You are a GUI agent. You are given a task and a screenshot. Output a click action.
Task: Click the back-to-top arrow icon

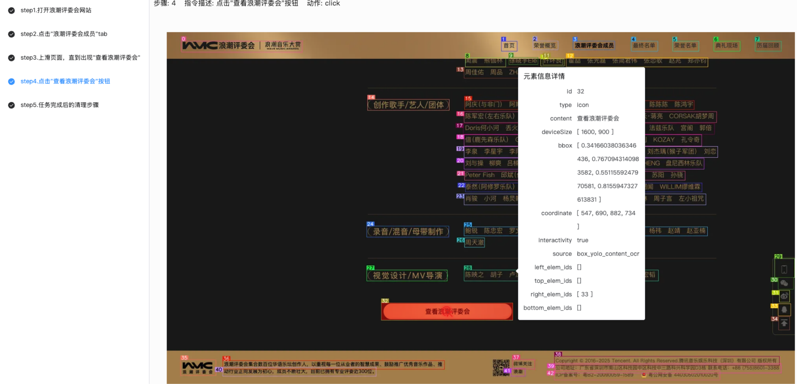tap(784, 323)
